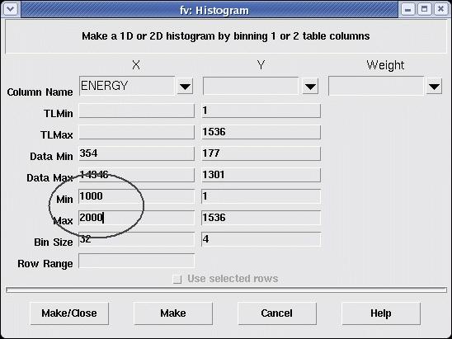This screenshot has width=452, height=339.
Task: Select the Row Range input field
Action: click(x=136, y=261)
